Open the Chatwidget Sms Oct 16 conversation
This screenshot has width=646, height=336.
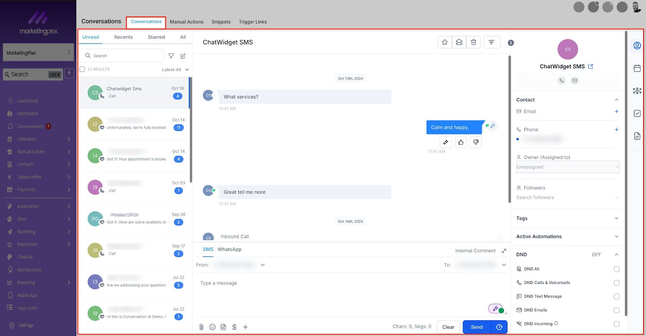coord(134,93)
